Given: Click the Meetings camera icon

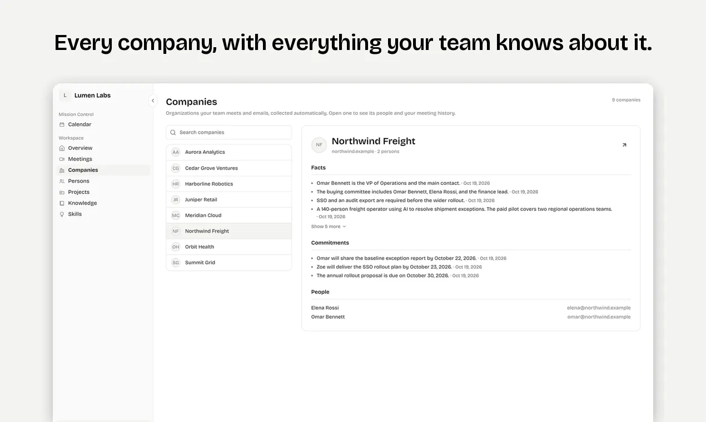Looking at the screenshot, I should (62, 159).
